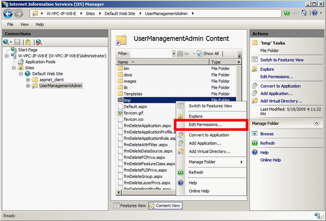This screenshot has width=326, height=221.
Task: Collapse the Default Web Site node
Action: point(21,74)
